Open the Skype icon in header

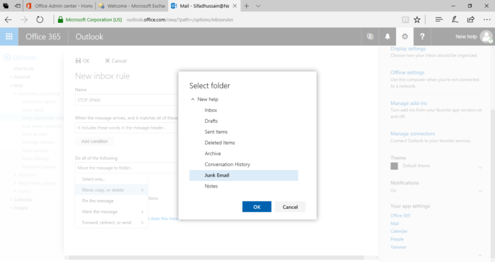click(370, 37)
